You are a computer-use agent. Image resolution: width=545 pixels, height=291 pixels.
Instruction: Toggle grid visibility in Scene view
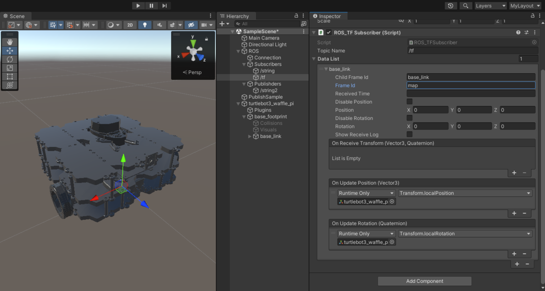pos(53,25)
